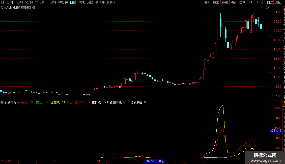Open the 多周期 multi-period view

pyautogui.click(x=100, y=2)
